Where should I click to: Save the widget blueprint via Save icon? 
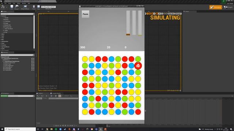click(12, 7)
